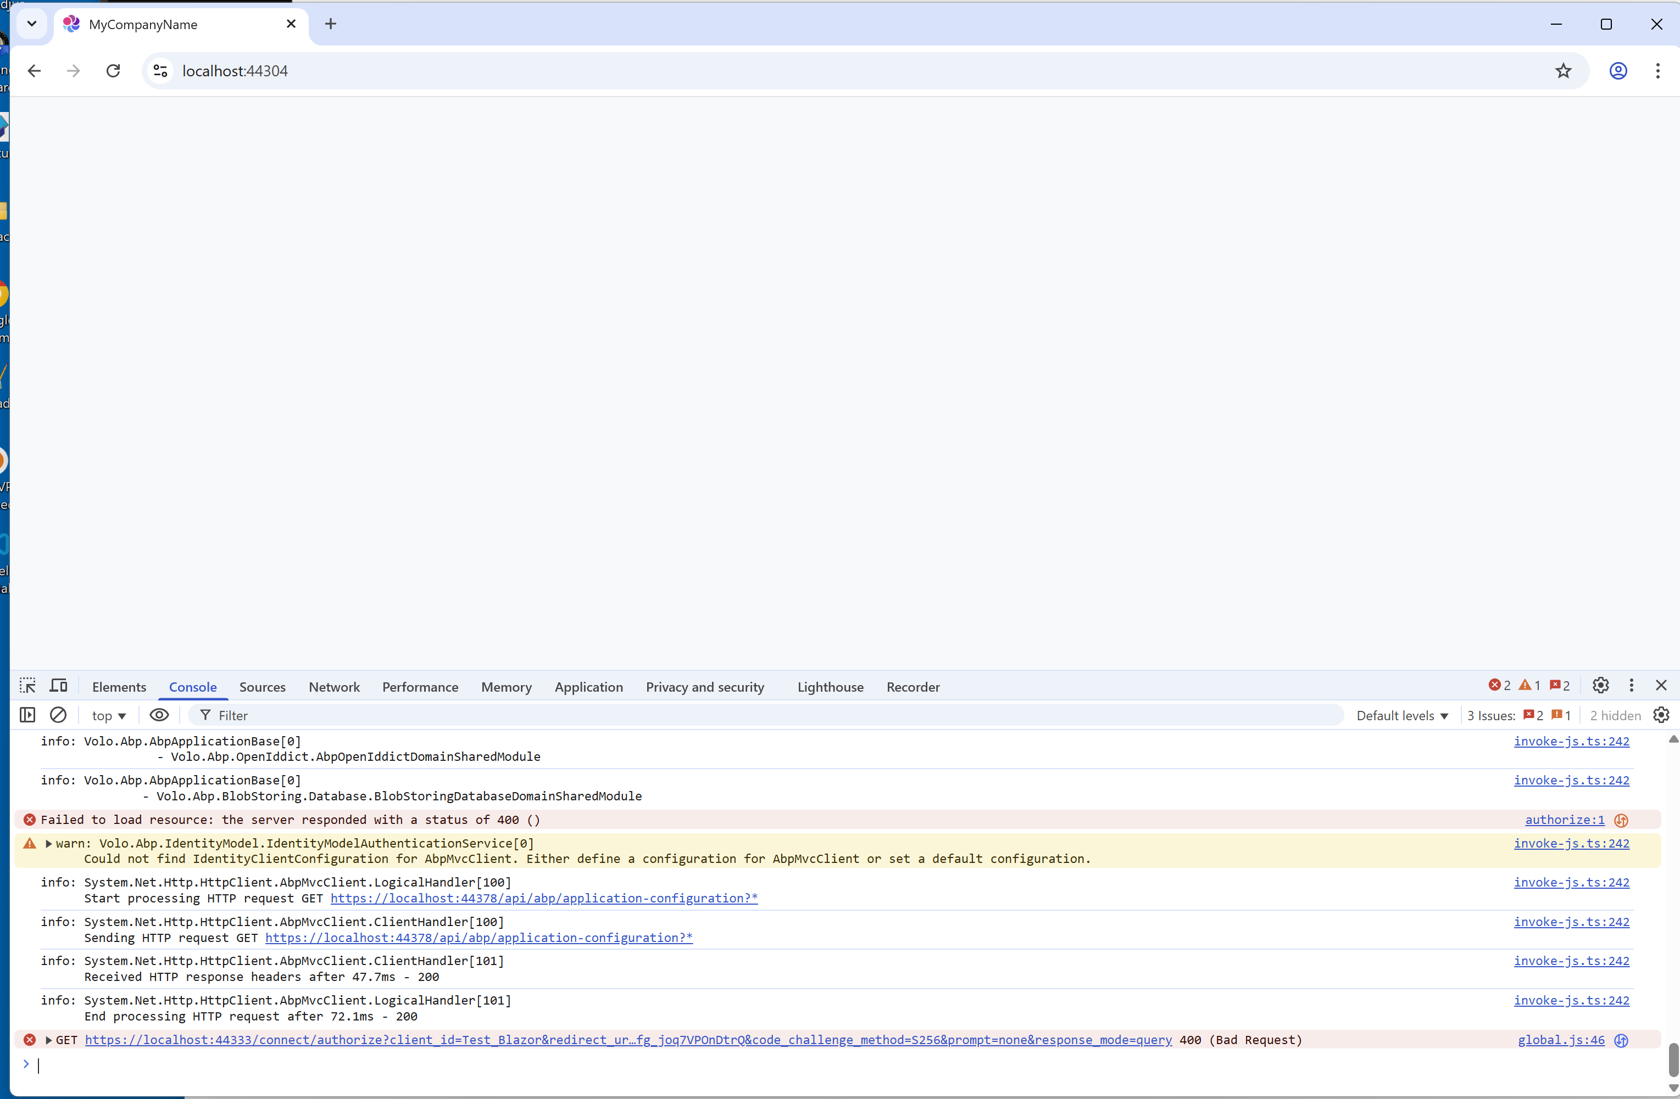1680x1099 pixels.
Task: Open DevTools three-dot customize menu
Action: click(1631, 686)
